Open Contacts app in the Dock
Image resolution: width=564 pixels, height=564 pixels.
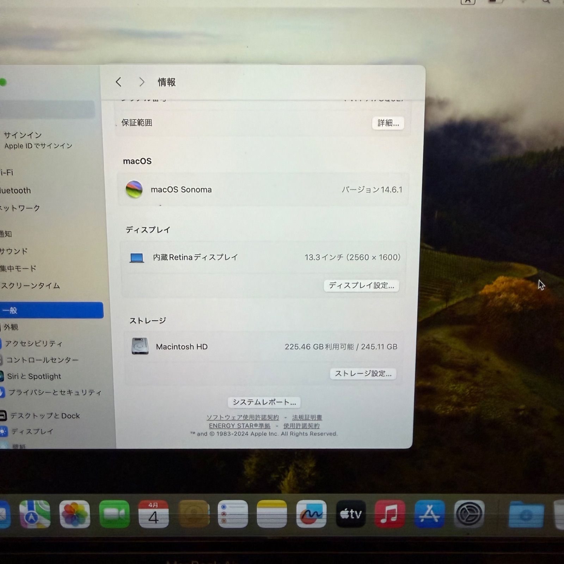click(194, 514)
